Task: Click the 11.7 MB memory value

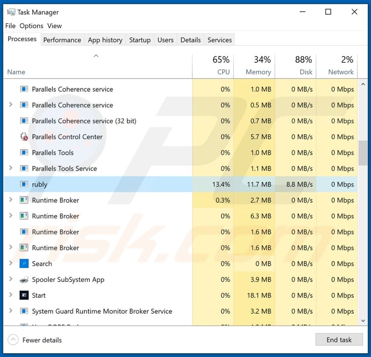Action: [x=259, y=184]
